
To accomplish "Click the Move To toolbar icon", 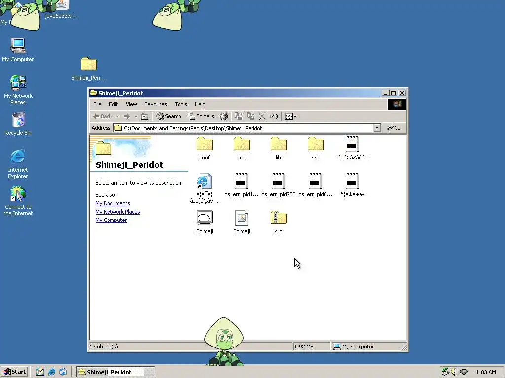I will (x=239, y=116).
